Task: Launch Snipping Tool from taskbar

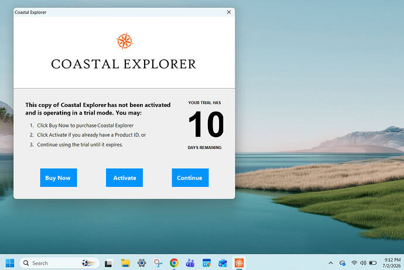Action: click(158, 263)
